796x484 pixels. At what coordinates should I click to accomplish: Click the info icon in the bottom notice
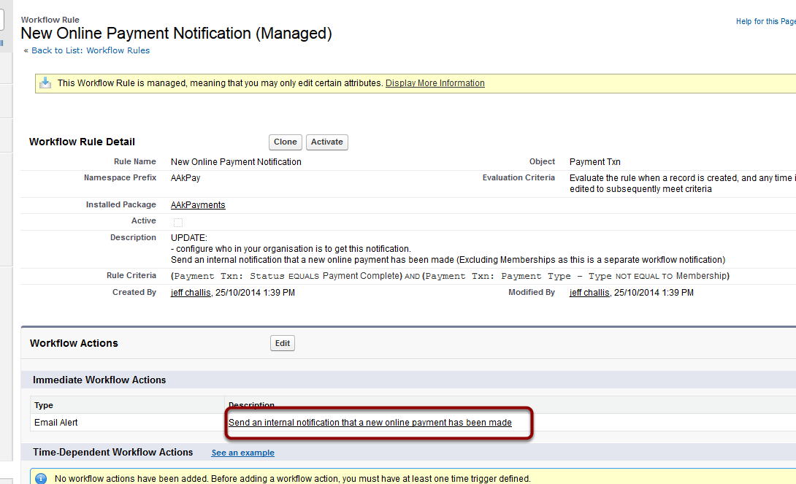click(x=42, y=478)
